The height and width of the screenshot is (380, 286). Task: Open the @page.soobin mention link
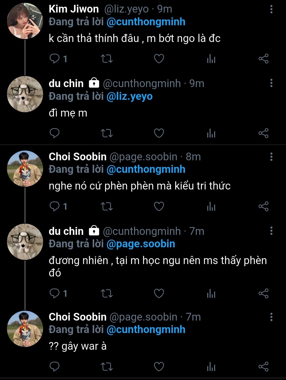(x=141, y=244)
